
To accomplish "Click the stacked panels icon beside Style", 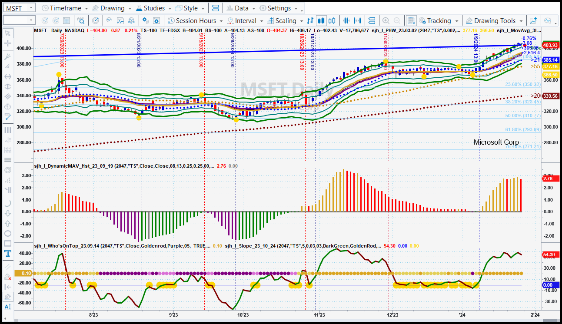I will point(215,8).
